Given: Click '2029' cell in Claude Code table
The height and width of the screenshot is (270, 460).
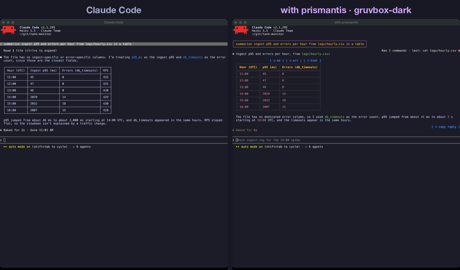Looking at the screenshot, I should [x=34, y=97].
